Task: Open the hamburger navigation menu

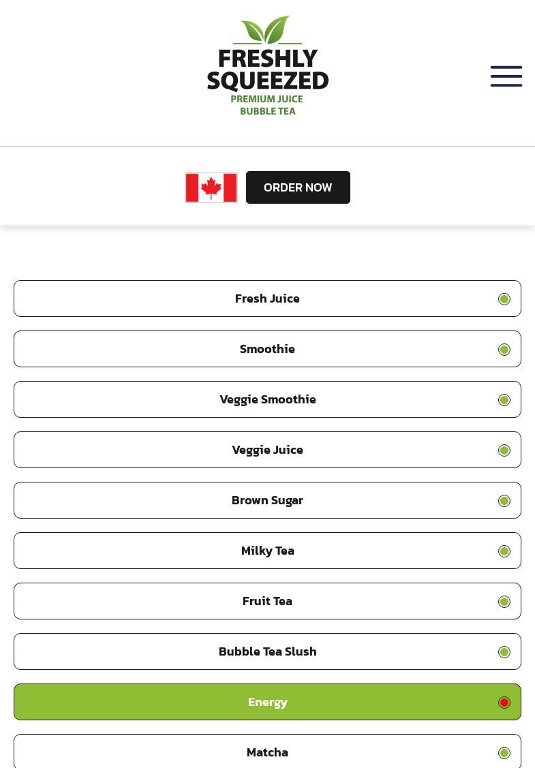Action: click(x=506, y=76)
